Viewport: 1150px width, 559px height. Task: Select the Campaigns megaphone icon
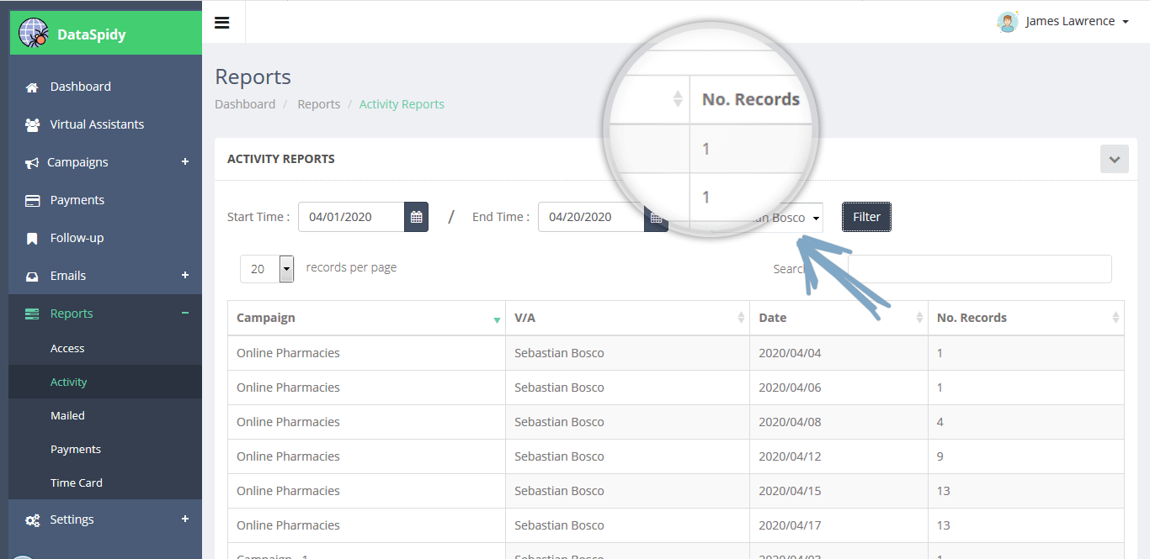point(32,162)
